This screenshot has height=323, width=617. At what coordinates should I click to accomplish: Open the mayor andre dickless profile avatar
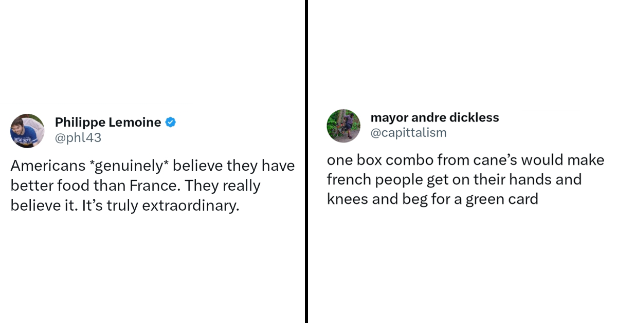pyautogui.click(x=343, y=126)
